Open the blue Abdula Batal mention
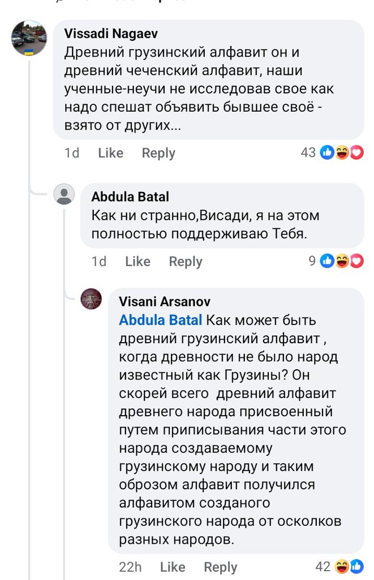The height and width of the screenshot is (580, 374). click(x=160, y=320)
